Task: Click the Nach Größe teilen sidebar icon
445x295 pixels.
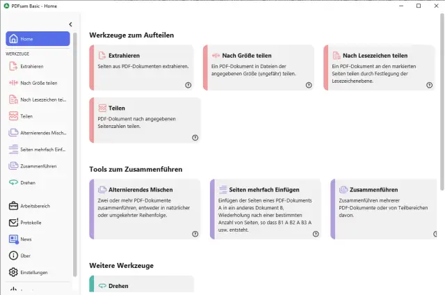Action: point(13,83)
